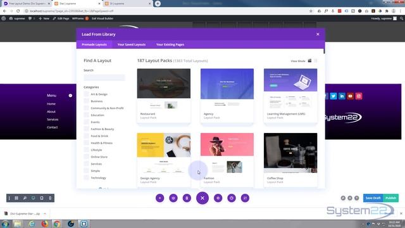Check the Fashion & Beauty category
Screen dimensions: 405x228
click(86, 129)
